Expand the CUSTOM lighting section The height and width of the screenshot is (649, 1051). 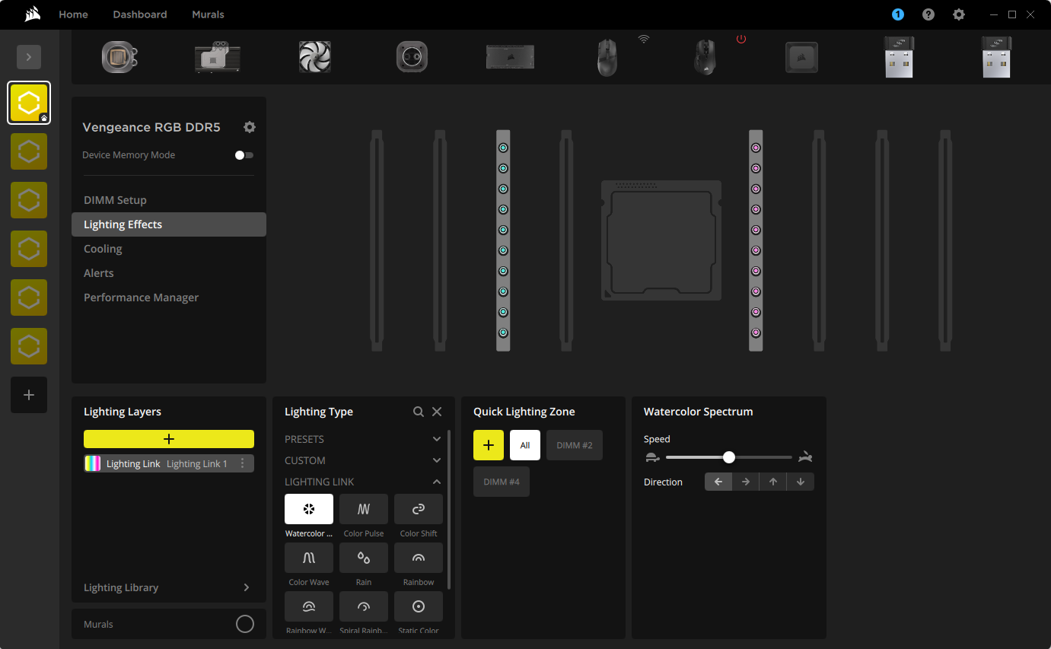pos(437,460)
